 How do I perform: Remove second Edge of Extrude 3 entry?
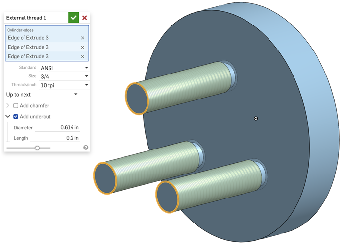click(x=83, y=47)
